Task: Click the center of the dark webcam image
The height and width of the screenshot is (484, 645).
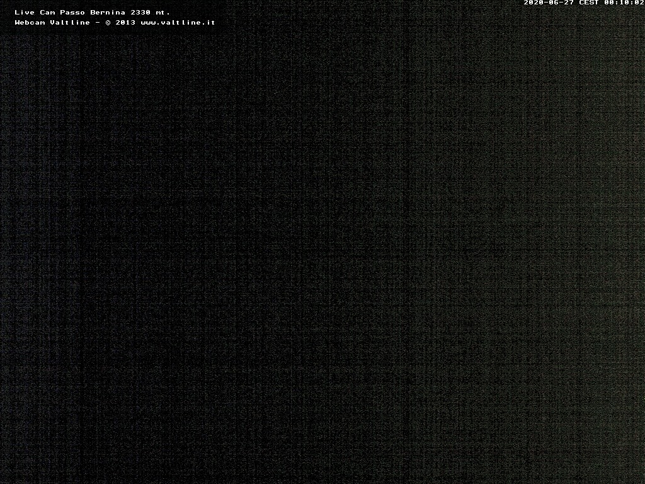Action: pyautogui.click(x=322, y=252)
